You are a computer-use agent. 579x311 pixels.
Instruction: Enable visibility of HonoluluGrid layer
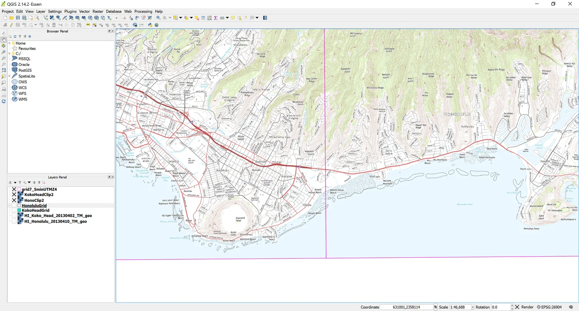(x=14, y=205)
